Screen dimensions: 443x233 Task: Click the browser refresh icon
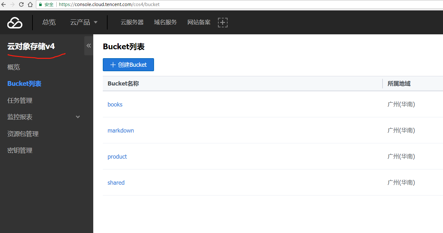point(20,4)
